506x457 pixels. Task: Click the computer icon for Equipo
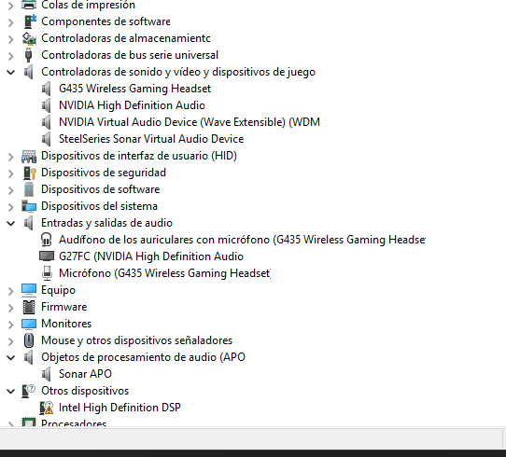[x=29, y=290]
